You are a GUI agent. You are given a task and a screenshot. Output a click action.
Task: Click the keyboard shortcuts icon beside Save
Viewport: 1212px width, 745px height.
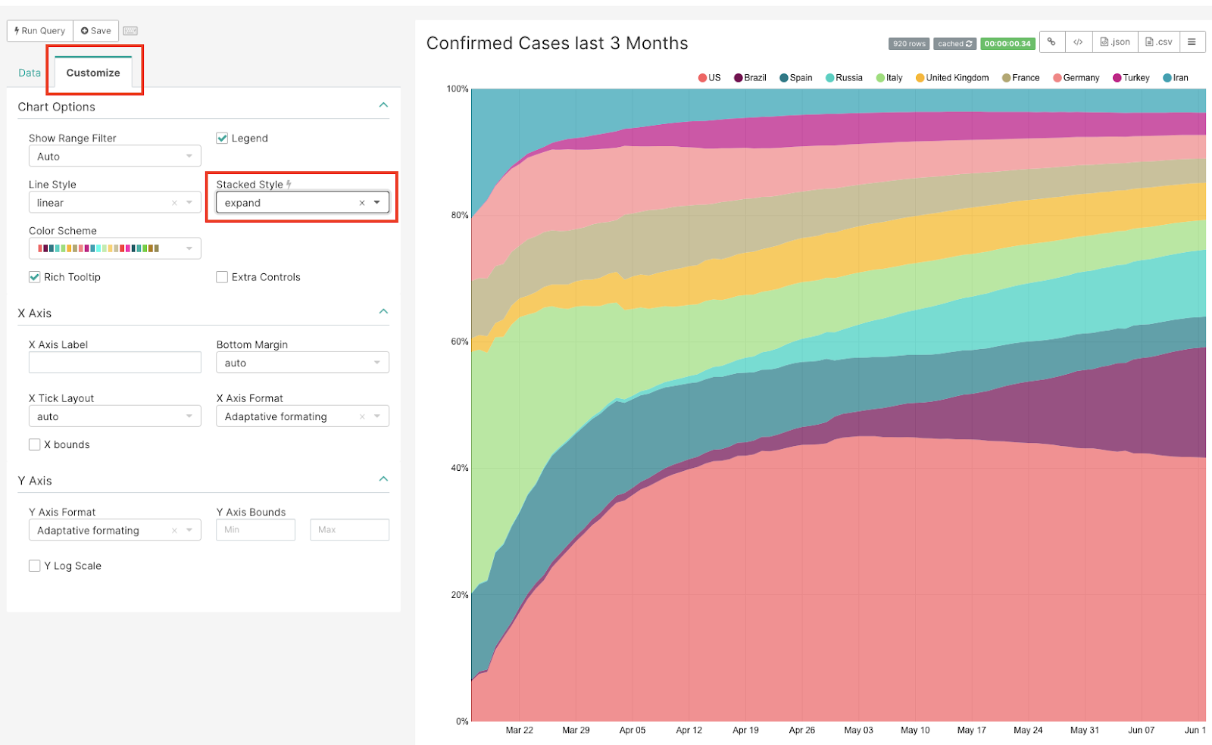(x=130, y=31)
